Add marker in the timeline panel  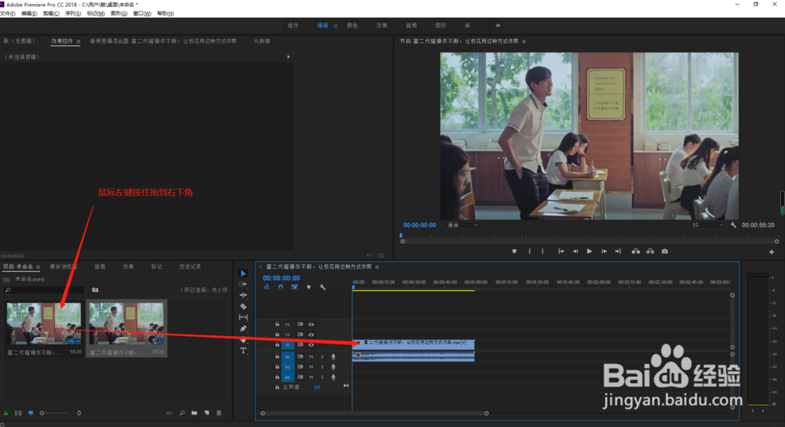309,288
